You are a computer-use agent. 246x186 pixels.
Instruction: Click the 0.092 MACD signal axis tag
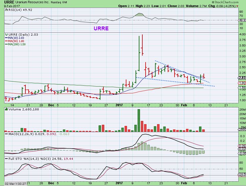point(242,146)
